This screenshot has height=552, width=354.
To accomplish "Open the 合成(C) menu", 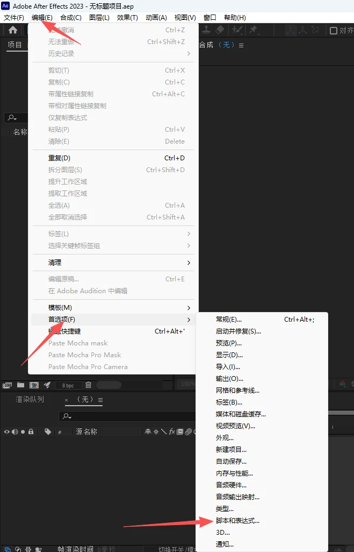I will pyautogui.click(x=71, y=18).
